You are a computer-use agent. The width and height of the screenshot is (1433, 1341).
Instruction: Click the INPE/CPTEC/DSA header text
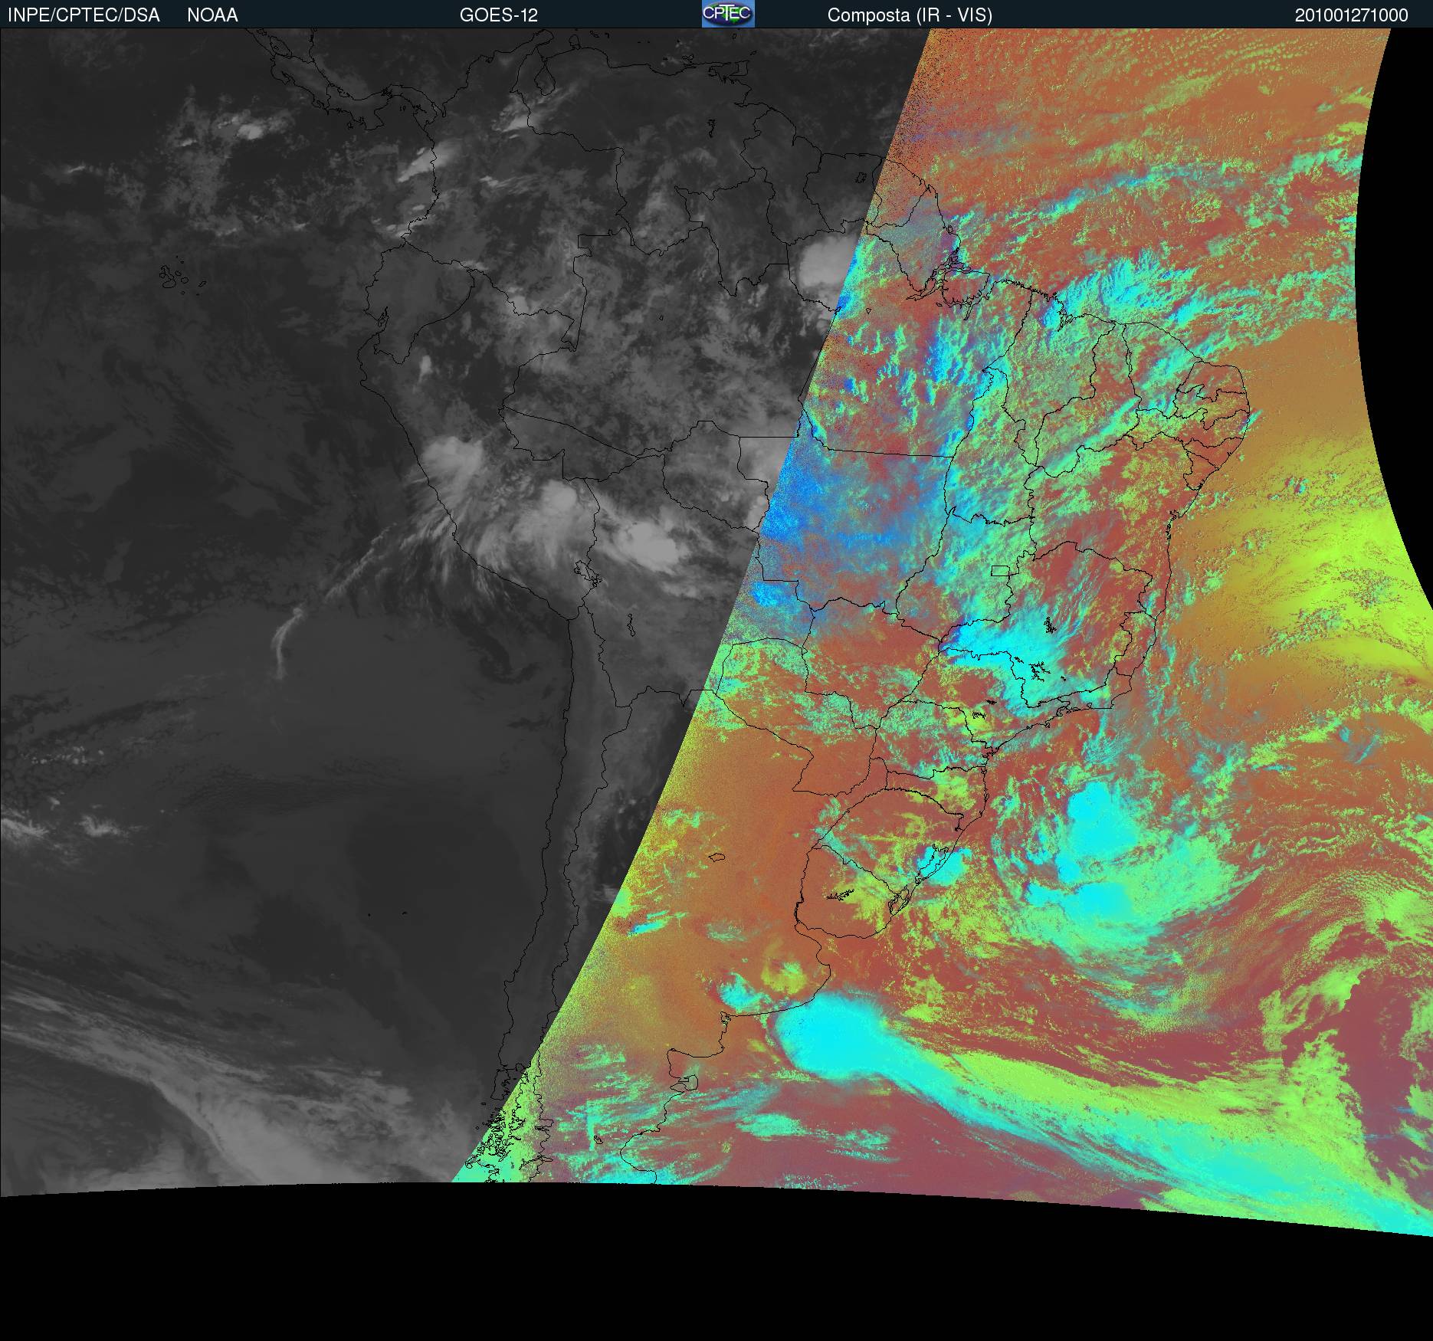tap(84, 15)
